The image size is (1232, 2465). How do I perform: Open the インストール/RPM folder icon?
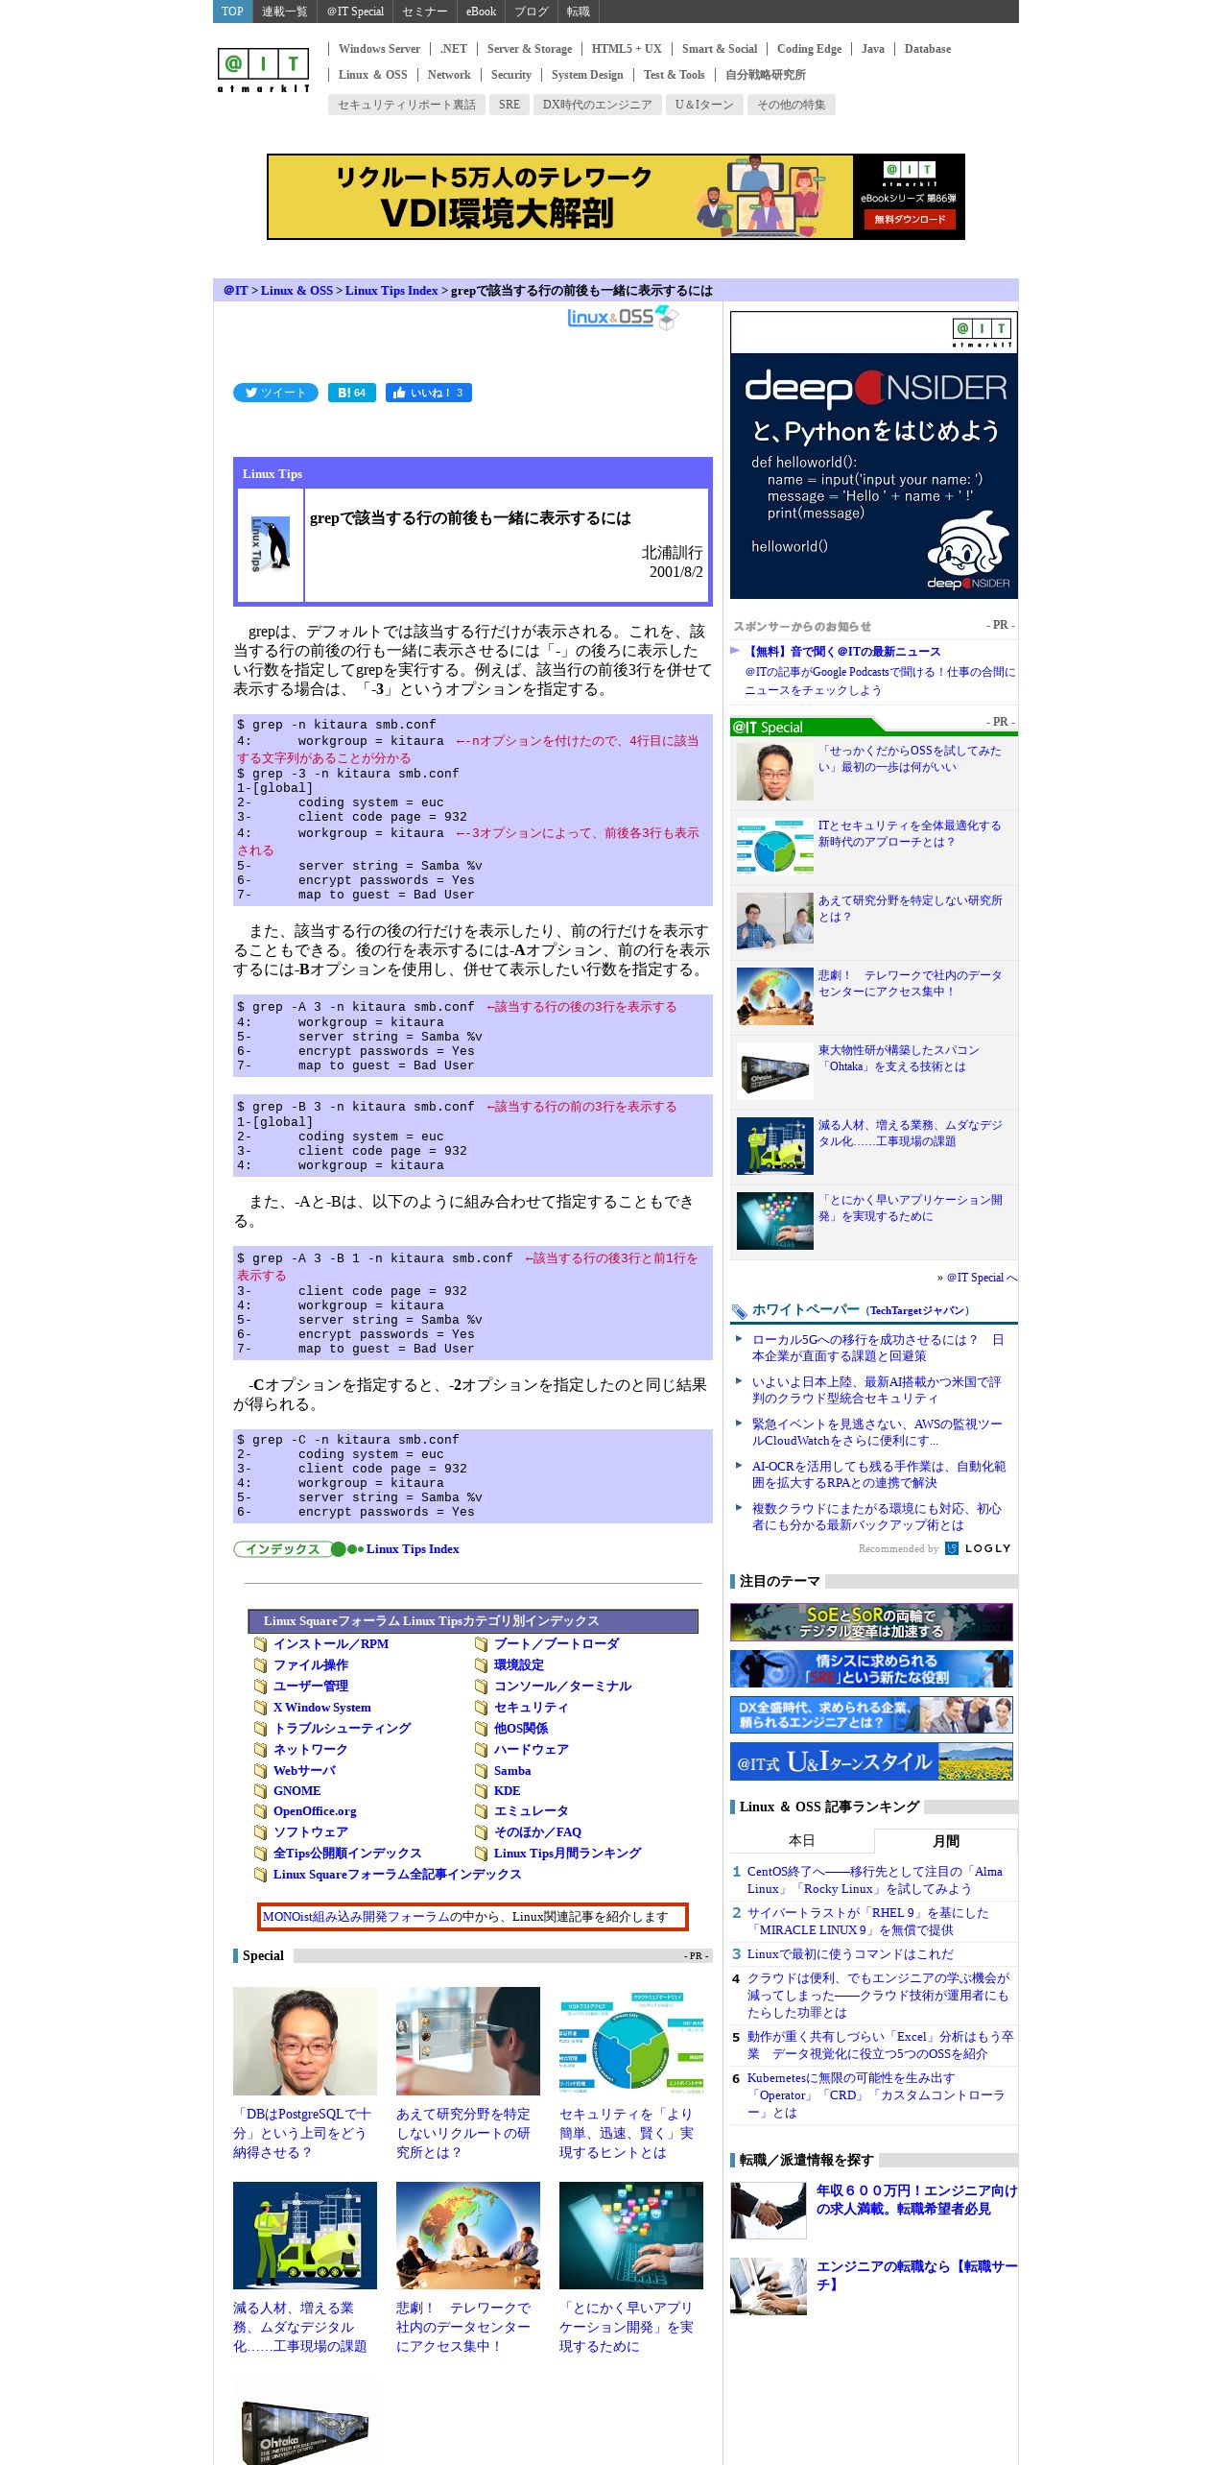[260, 1644]
